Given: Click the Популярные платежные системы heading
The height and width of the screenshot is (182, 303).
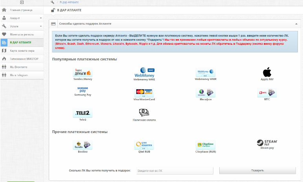Looking at the screenshot, I should point(84,59).
